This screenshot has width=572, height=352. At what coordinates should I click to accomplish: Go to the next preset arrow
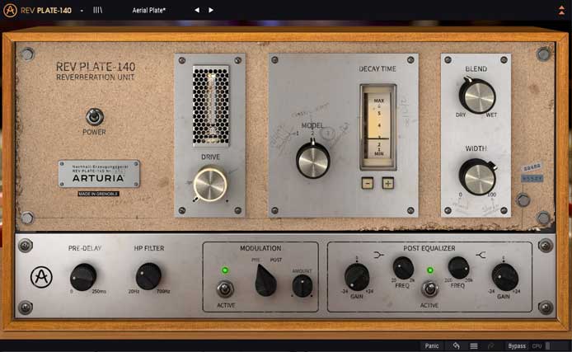(x=211, y=10)
